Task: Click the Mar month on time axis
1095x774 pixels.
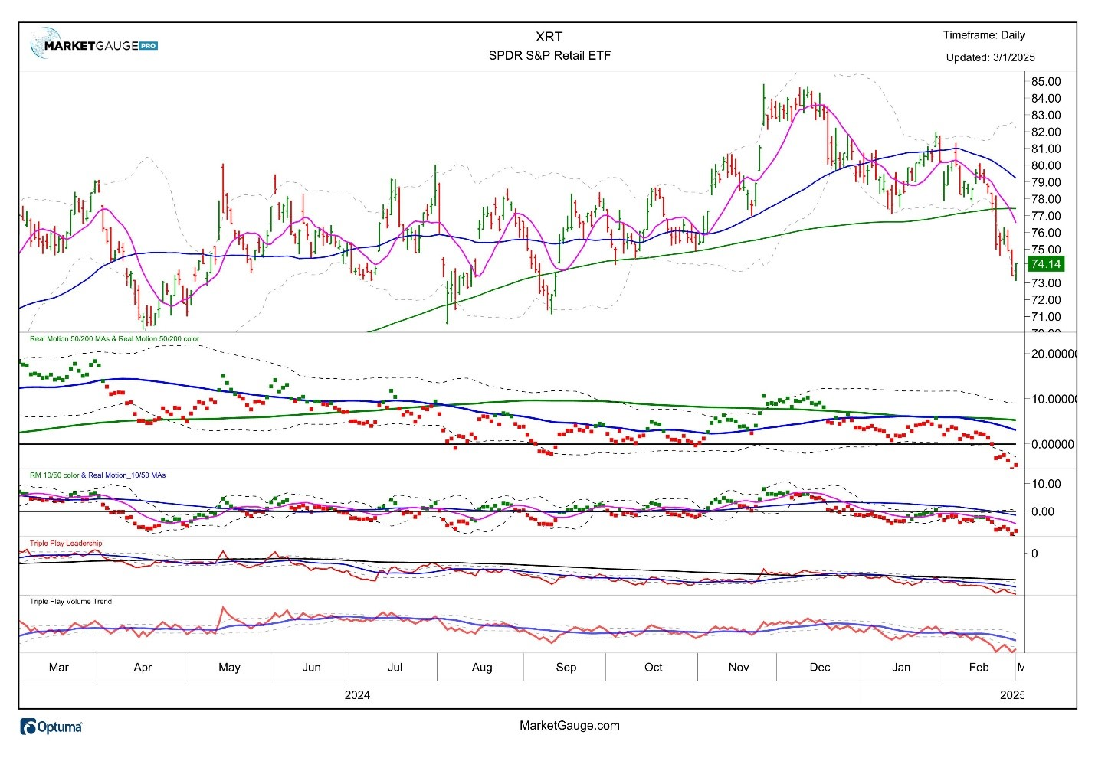Action: pos(58,668)
